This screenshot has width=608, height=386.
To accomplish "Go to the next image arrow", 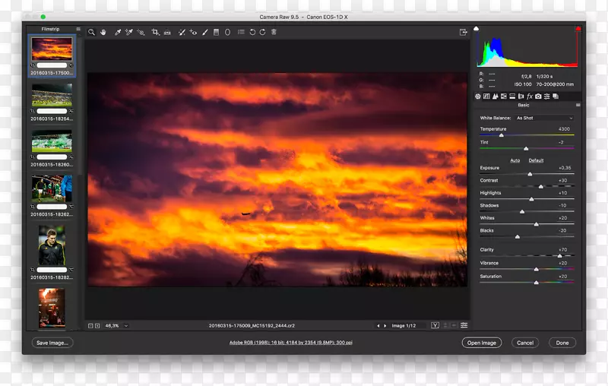I will pyautogui.click(x=385, y=326).
